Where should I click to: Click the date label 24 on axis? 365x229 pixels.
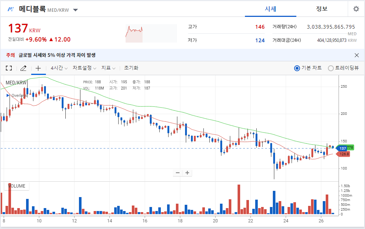[x=286, y=221]
